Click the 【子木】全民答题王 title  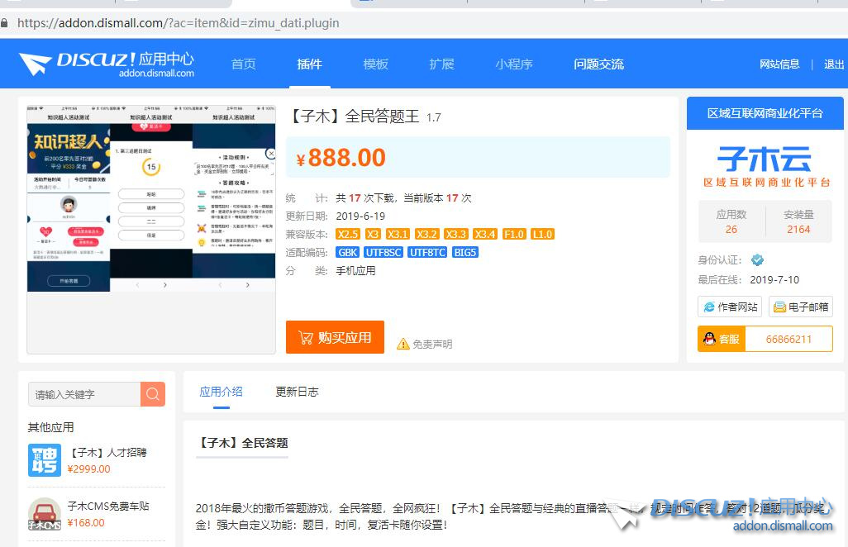354,117
